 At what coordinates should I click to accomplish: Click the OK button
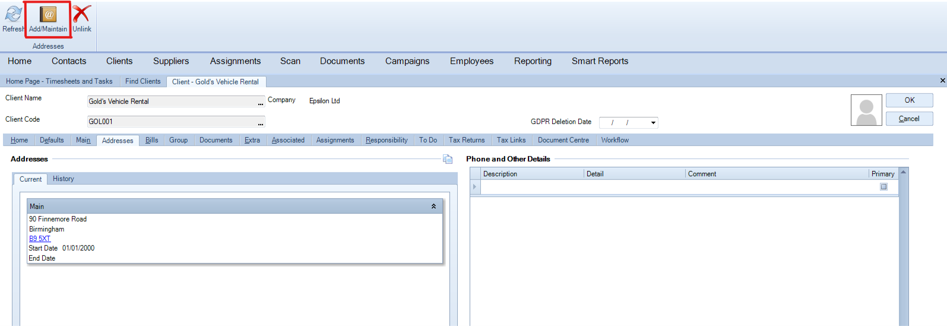point(909,100)
